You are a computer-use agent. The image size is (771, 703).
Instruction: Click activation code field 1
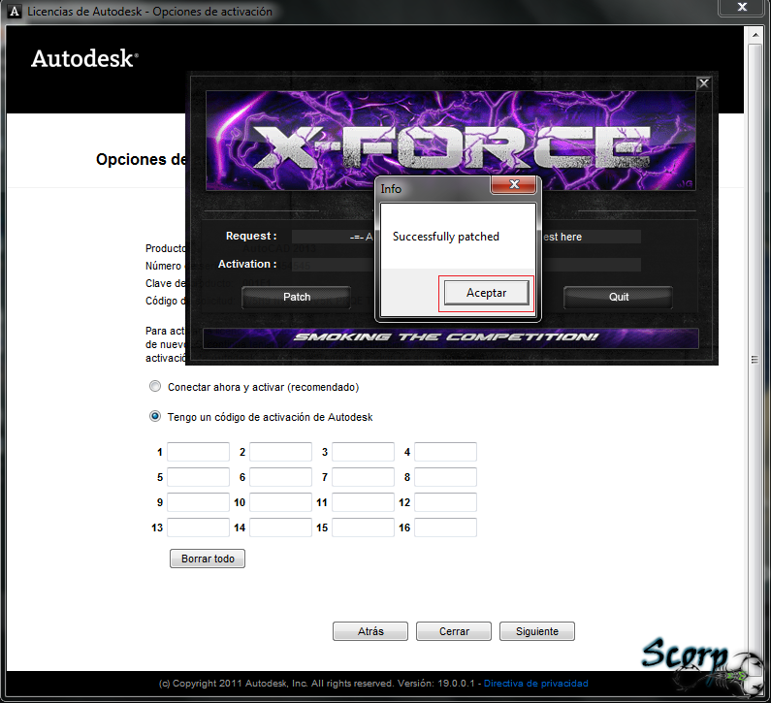click(x=198, y=452)
